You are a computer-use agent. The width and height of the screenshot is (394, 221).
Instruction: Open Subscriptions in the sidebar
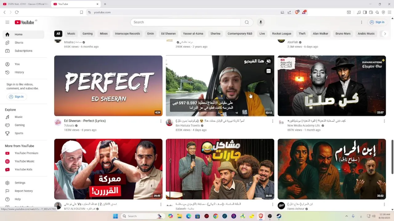23,51
